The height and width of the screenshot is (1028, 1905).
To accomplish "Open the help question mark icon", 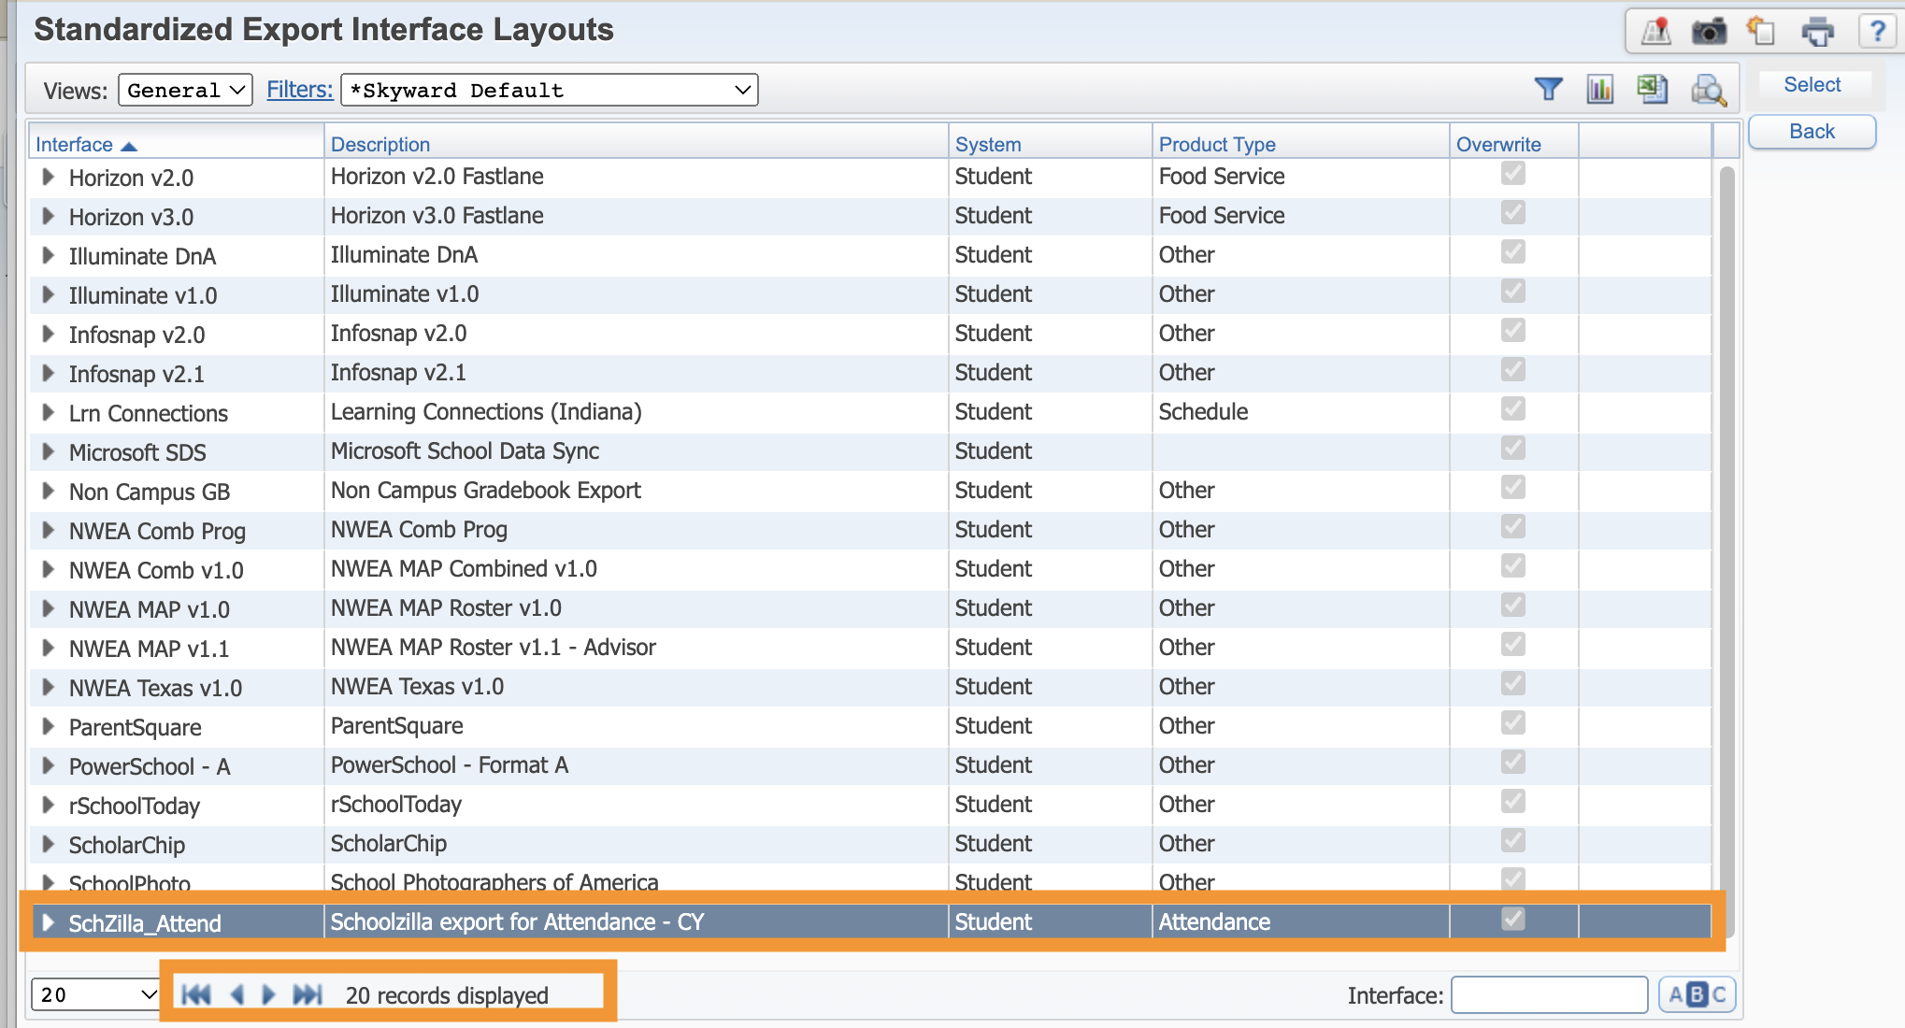I will point(1877,31).
